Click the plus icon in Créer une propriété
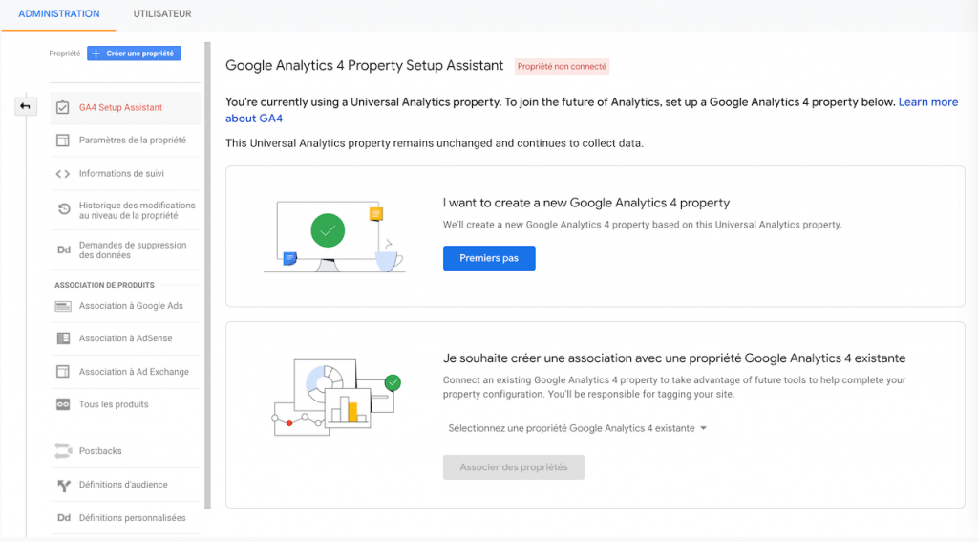This screenshot has height=542, width=978. point(96,54)
